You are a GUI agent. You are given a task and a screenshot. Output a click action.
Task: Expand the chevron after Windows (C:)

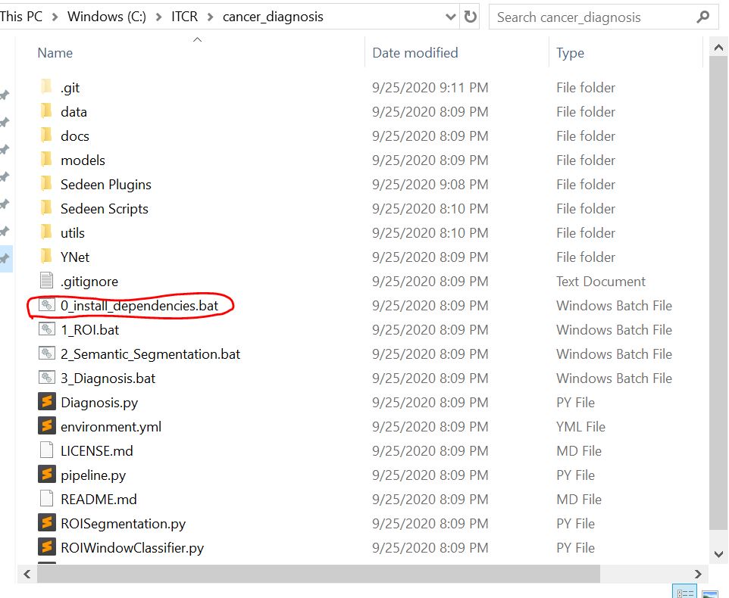159,17
